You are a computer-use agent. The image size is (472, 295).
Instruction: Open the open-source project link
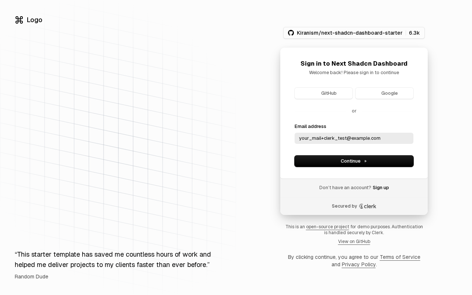coord(327,227)
